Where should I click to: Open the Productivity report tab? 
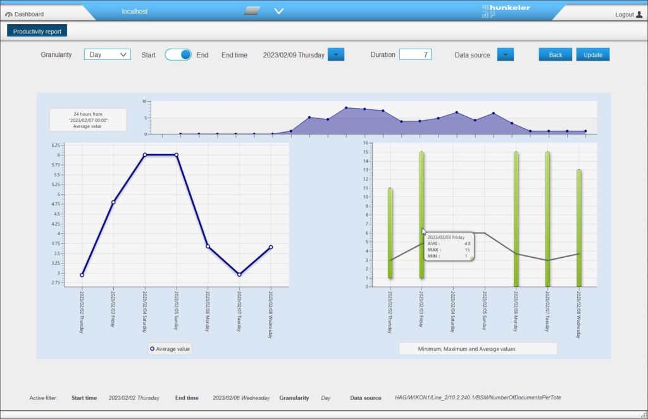click(37, 32)
